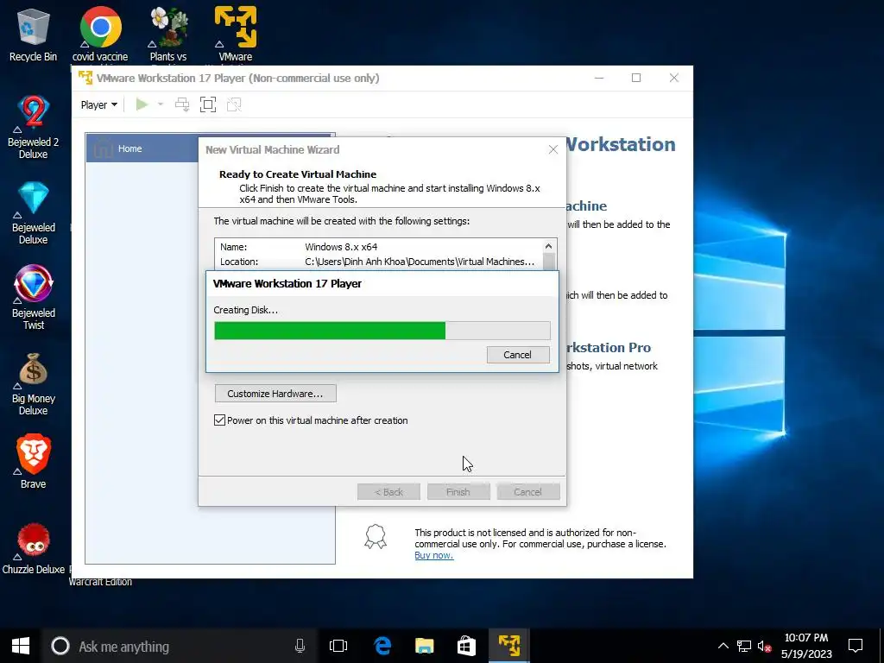Open Brave browser desktop icon
This screenshot has height=663, width=884.
[33, 461]
